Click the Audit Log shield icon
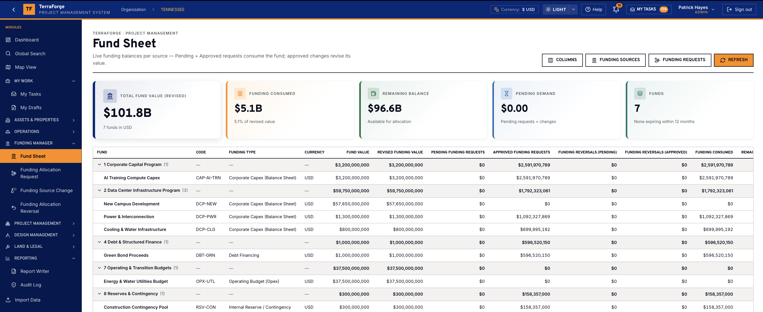The image size is (763, 312). point(14,285)
